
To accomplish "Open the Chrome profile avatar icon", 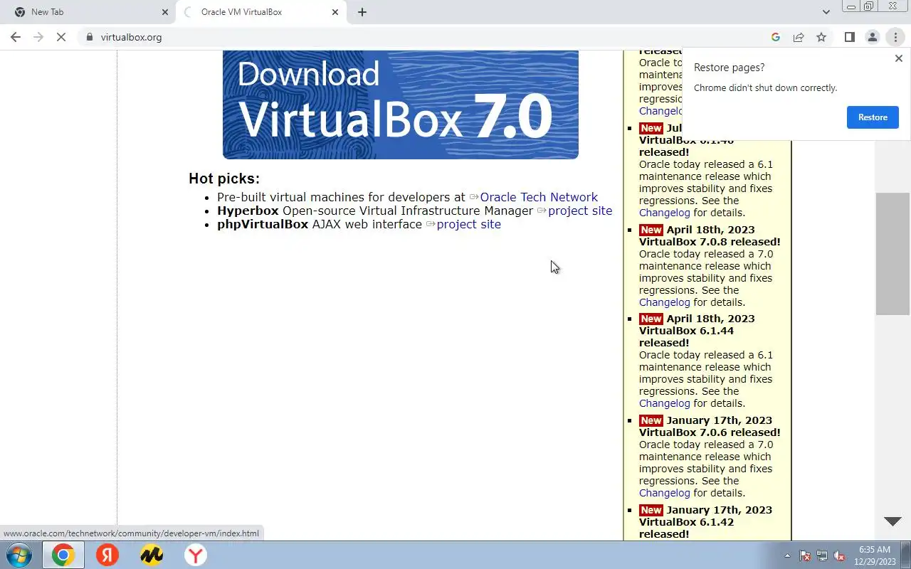I will [x=872, y=37].
